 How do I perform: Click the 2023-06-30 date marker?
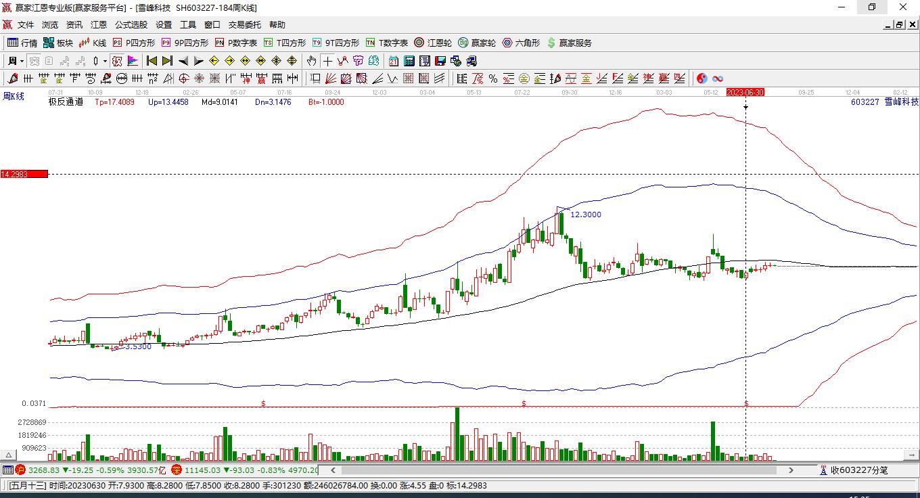coord(745,92)
